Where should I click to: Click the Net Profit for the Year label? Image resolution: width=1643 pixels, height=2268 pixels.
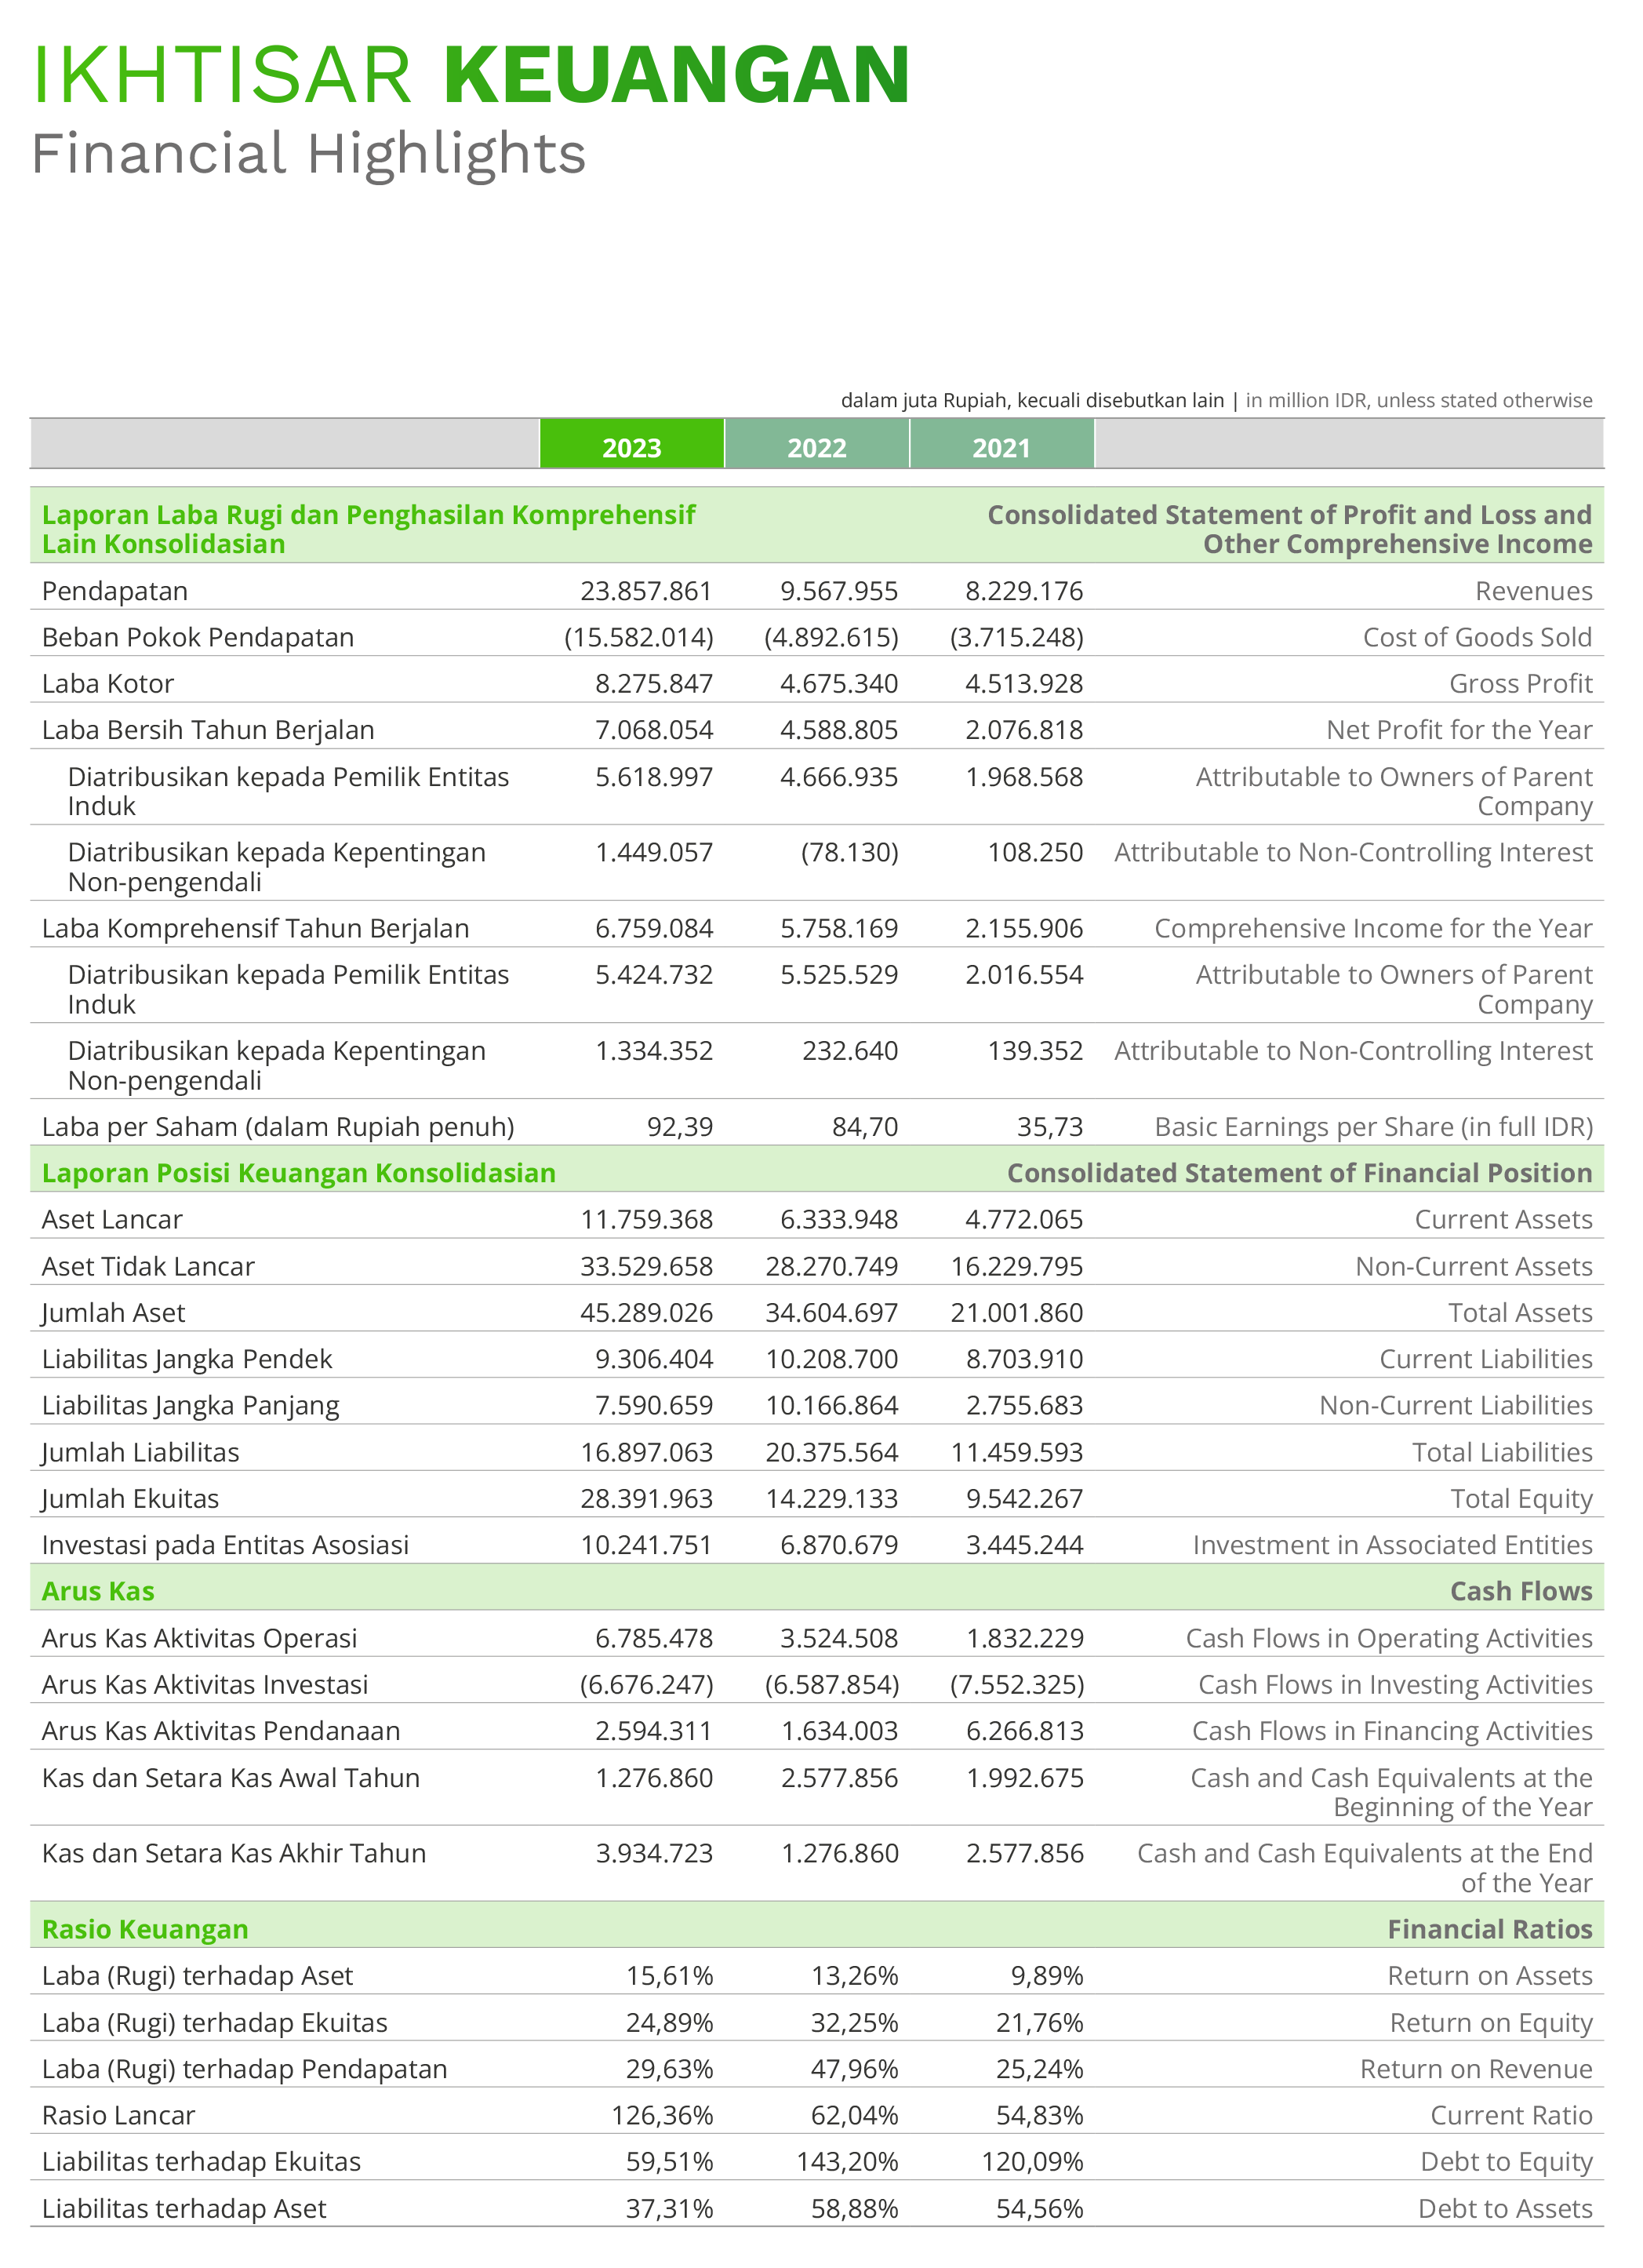click(1459, 730)
